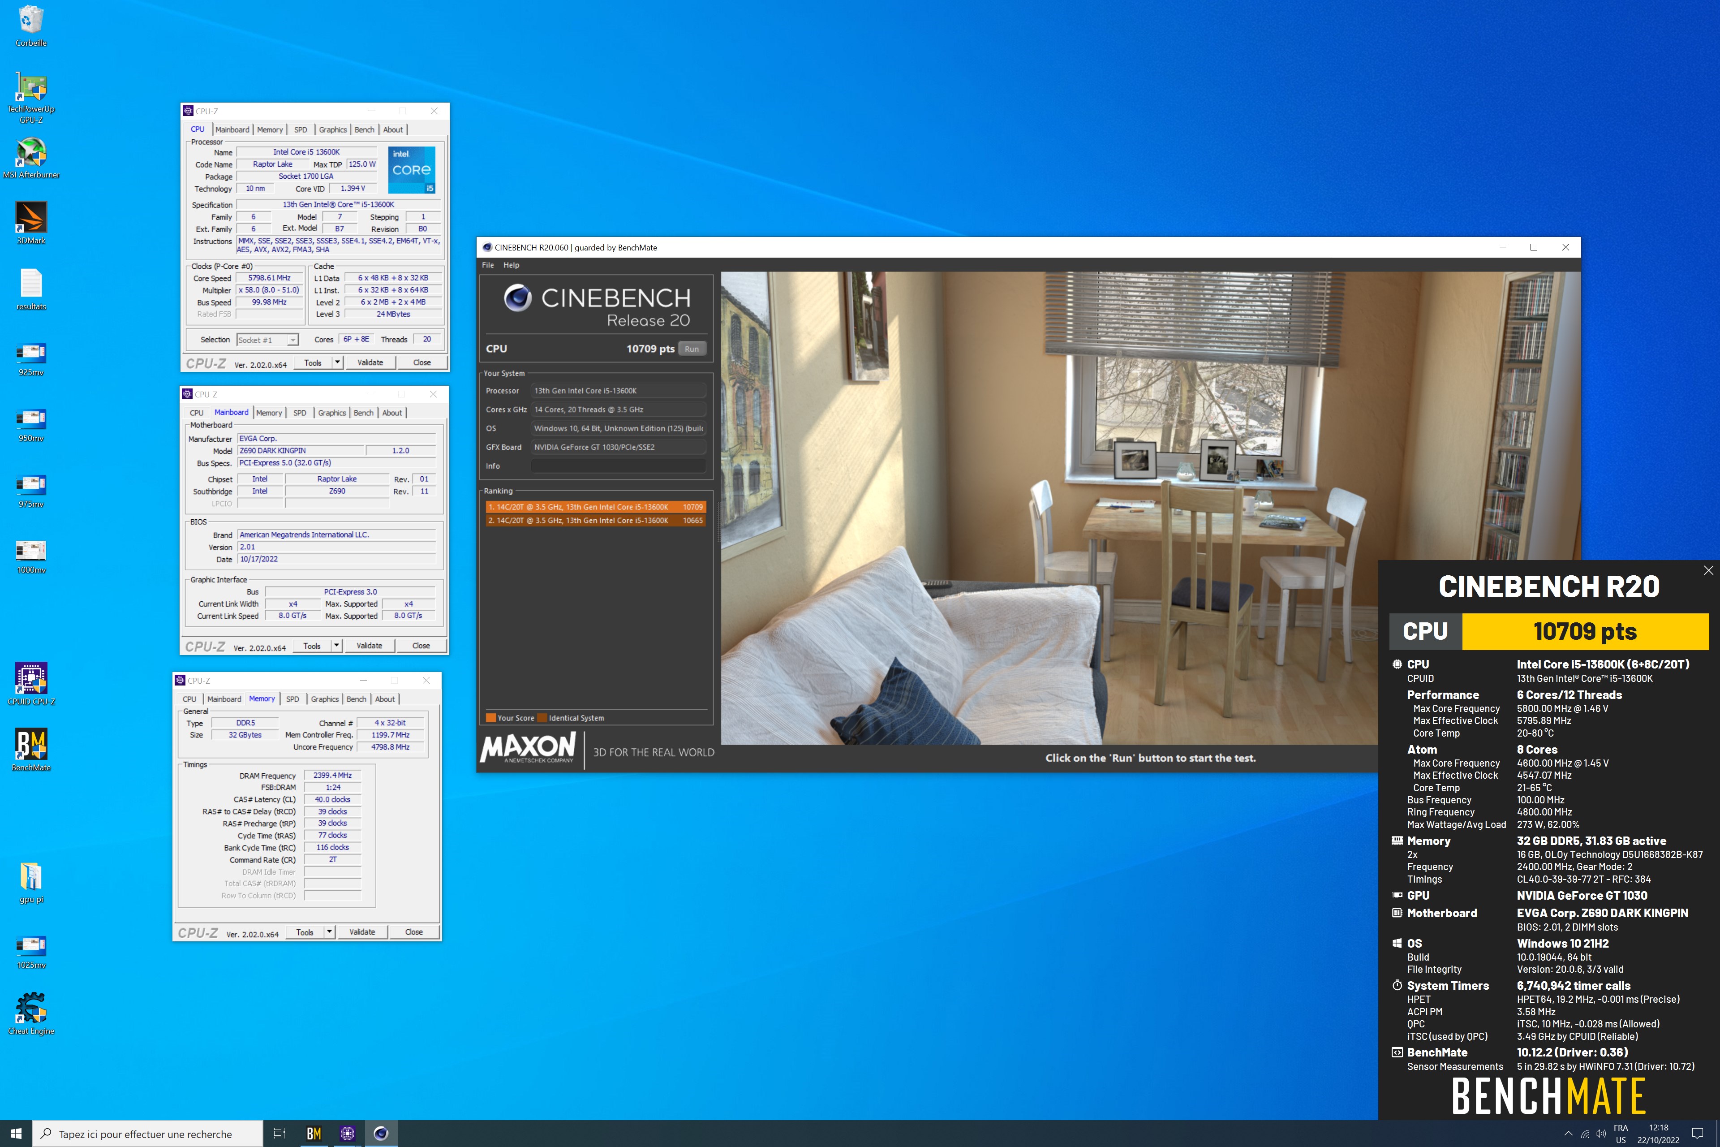1720x1147 pixels.
Task: Click the Core Speed value 5798.61 MHz
Action: click(269, 278)
